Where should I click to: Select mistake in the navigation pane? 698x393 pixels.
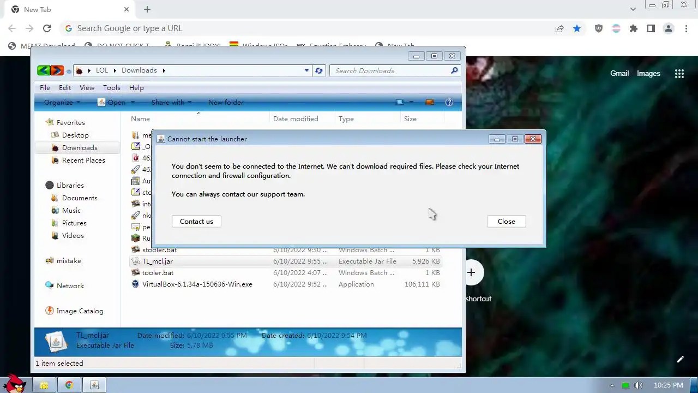click(x=69, y=260)
